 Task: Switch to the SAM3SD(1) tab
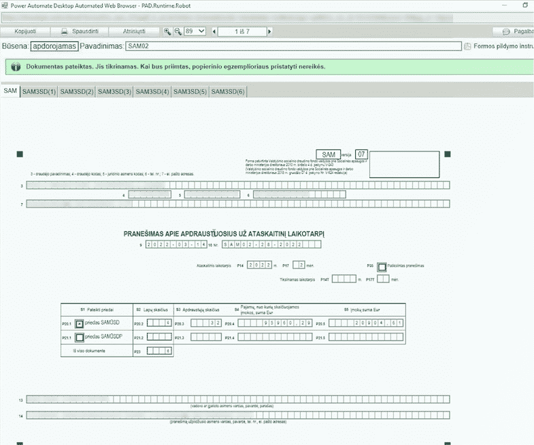(39, 91)
